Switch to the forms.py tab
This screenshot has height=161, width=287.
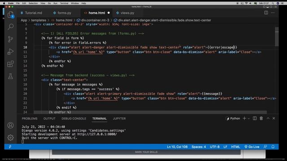tap(62, 13)
